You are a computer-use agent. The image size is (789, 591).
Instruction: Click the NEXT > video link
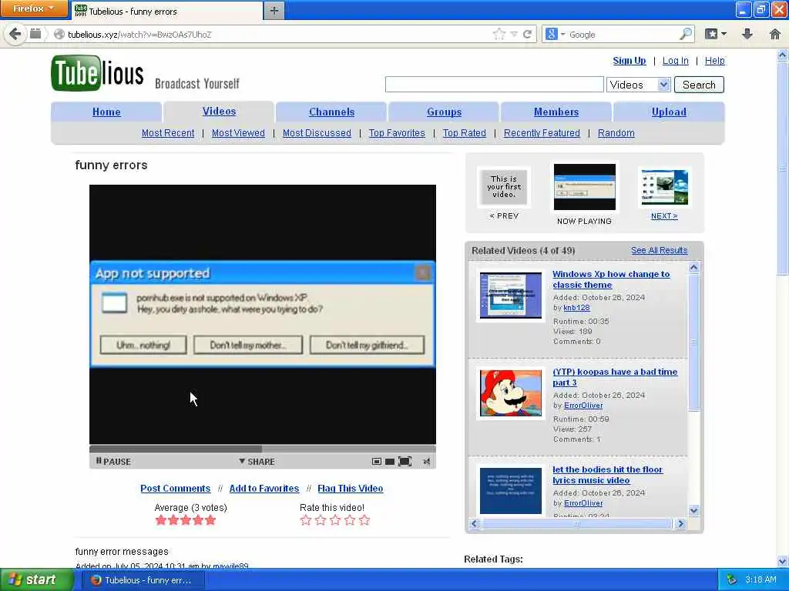[664, 215]
